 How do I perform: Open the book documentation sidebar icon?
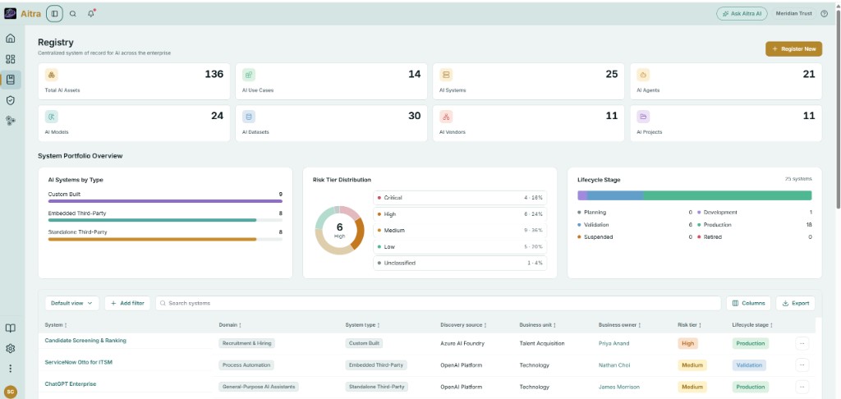coord(10,328)
